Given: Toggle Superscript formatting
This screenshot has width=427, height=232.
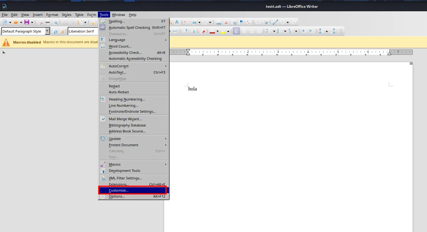Looking at the screenshot, I should click(x=185, y=31).
